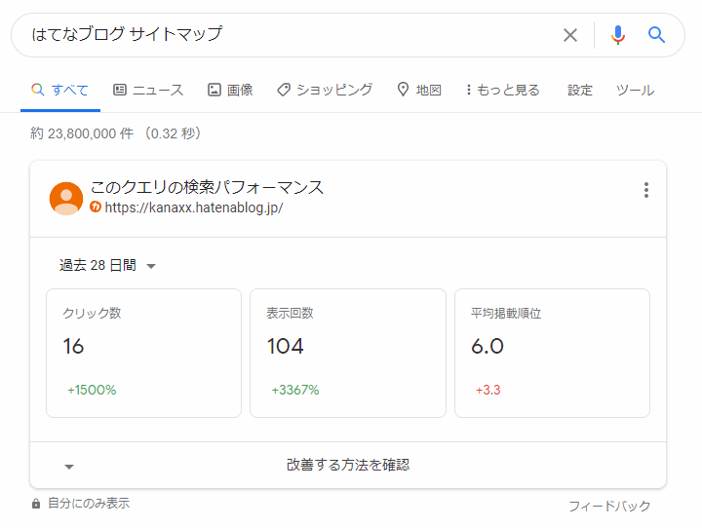702x528 pixels.
Task: Open ツール options
Action: tap(635, 90)
